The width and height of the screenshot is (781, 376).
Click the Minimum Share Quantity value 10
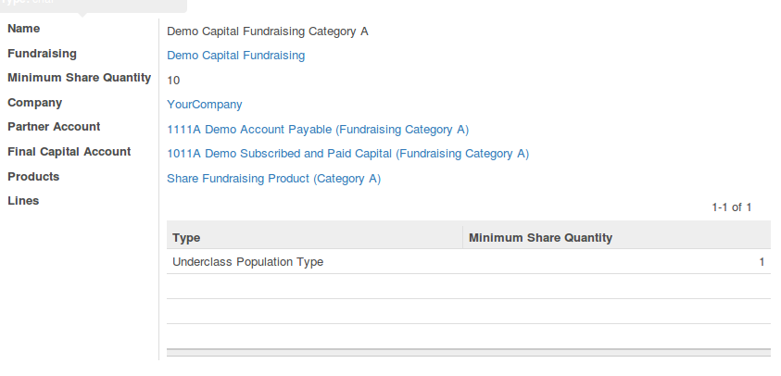coord(173,81)
